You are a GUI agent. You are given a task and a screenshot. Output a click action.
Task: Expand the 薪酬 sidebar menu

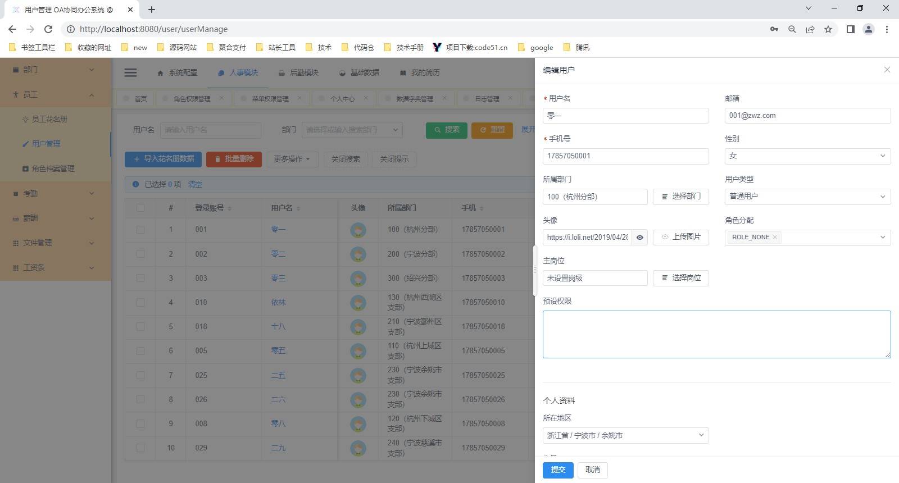[x=56, y=218]
